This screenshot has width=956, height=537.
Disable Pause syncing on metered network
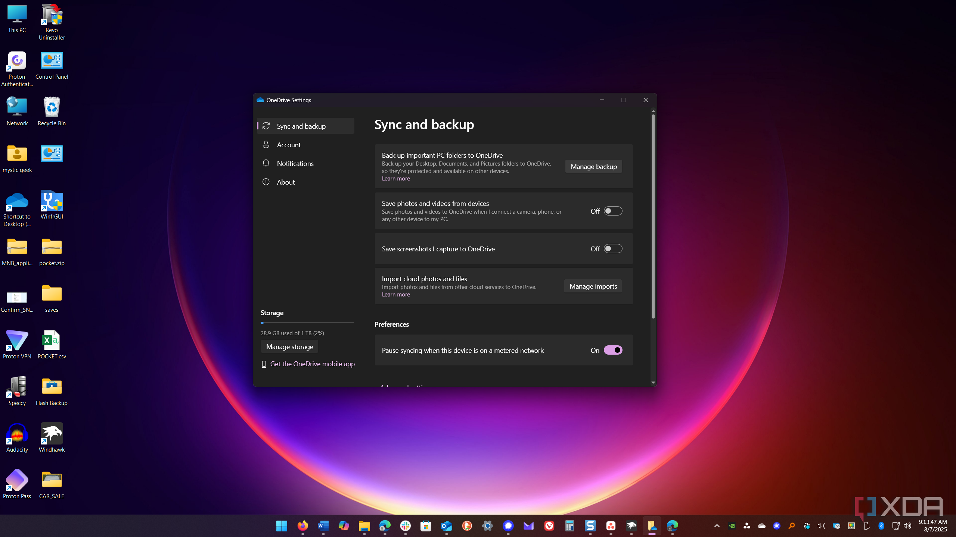[x=613, y=350]
